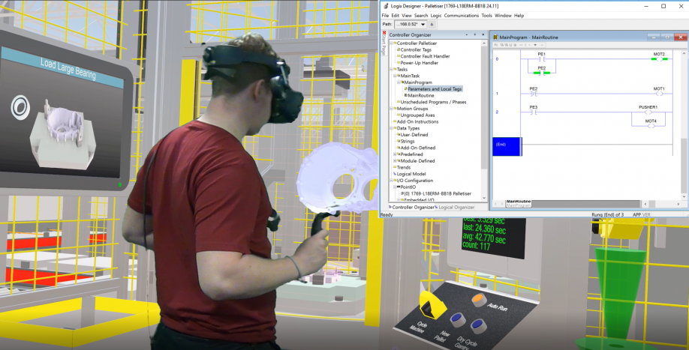Select Parameters and Local Tags

[435, 88]
